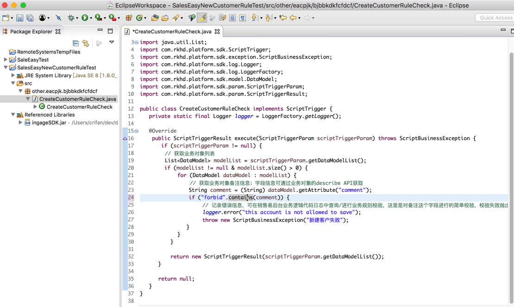Click the Save icon in toolbar
The height and width of the screenshot is (307, 514).
click(19, 18)
